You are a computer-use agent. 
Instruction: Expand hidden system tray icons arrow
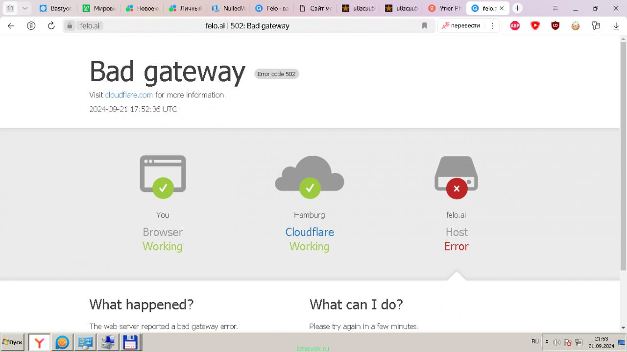pyautogui.click(x=547, y=342)
